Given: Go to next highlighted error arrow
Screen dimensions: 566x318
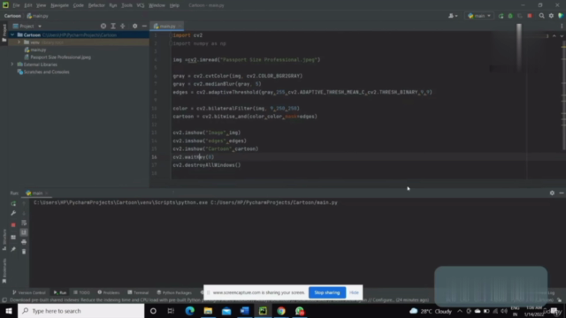Looking at the screenshot, I should pos(562,35).
